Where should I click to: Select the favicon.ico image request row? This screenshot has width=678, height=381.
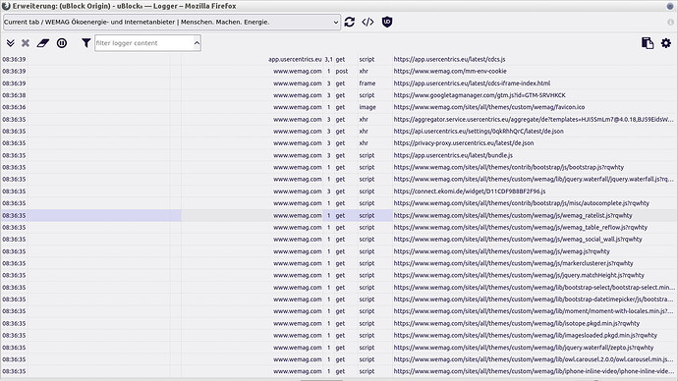[x=339, y=107]
